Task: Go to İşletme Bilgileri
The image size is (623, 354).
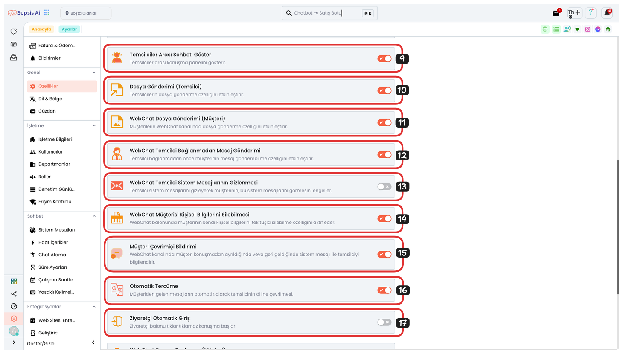Action: (62, 139)
